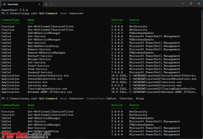The width and height of the screenshot is (203, 139).
Task: Click version '2.2.0.3' in Remove-WUServiceManager row
Action: point(117,53)
